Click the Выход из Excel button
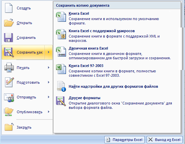 164,140
